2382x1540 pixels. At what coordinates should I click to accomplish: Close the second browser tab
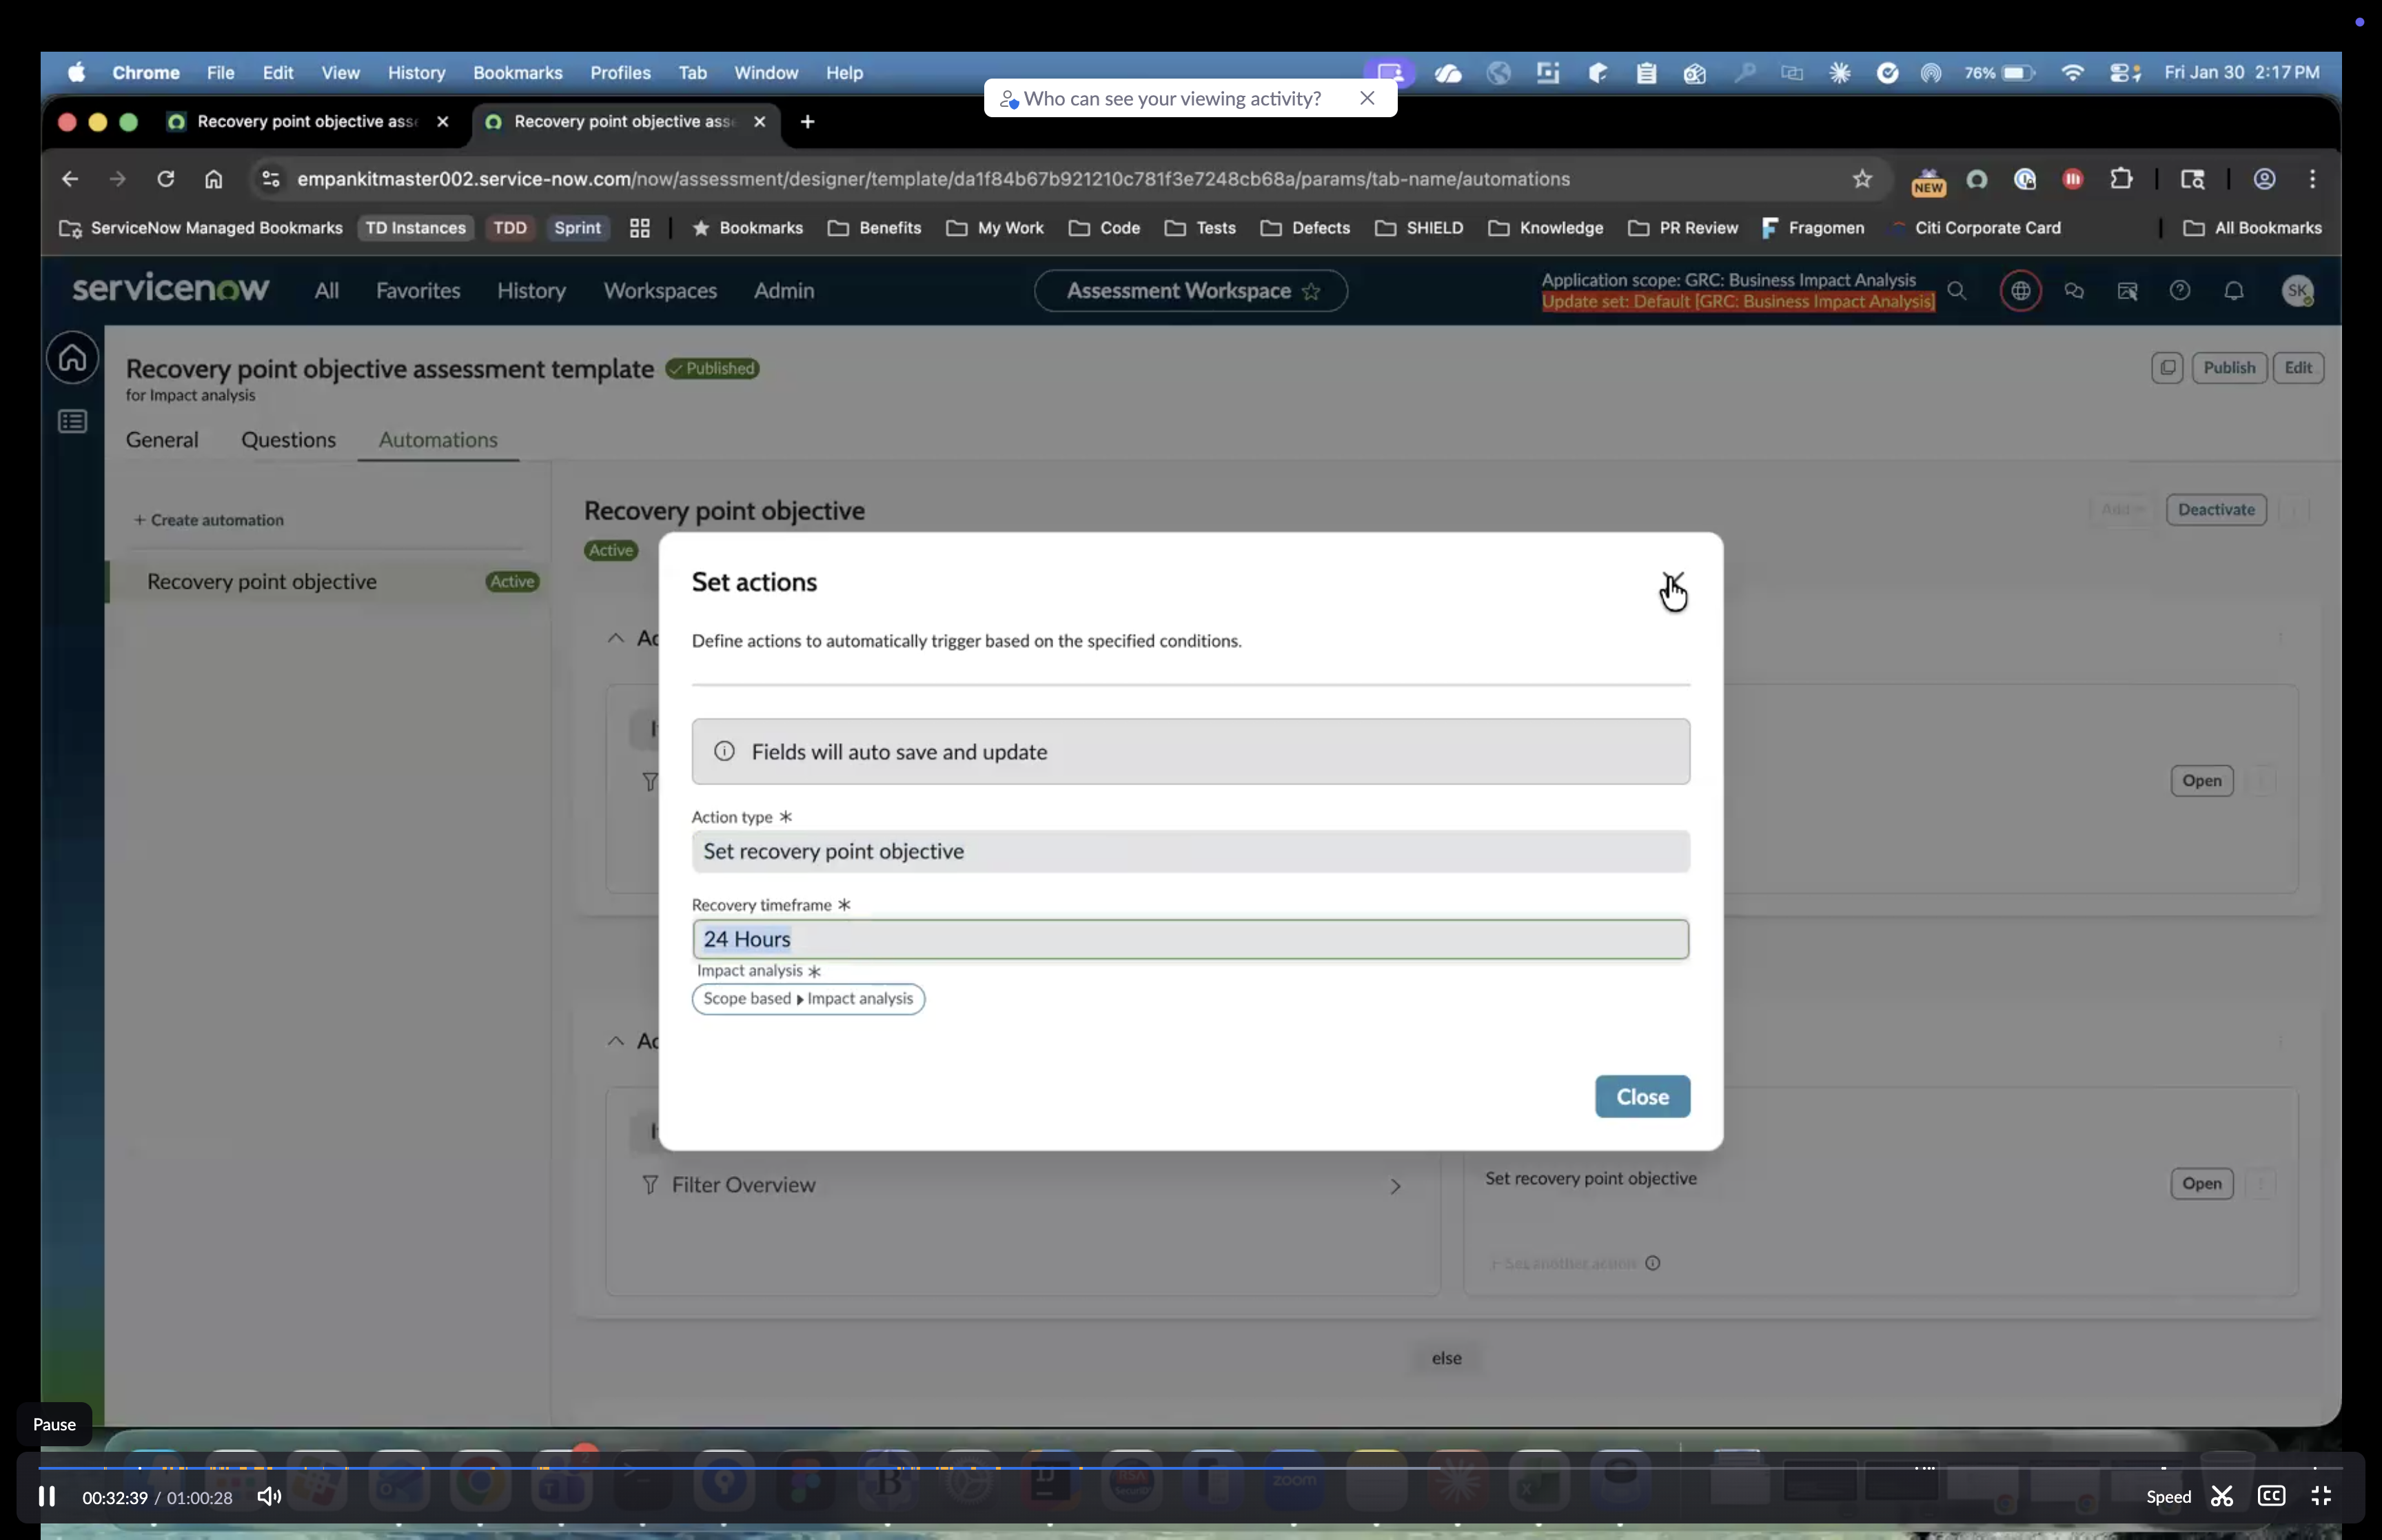click(x=759, y=121)
